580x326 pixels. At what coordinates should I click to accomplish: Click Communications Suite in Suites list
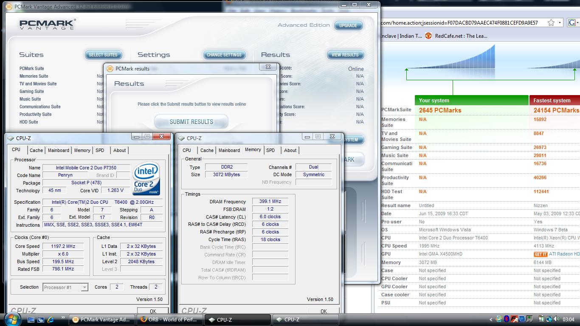point(40,107)
